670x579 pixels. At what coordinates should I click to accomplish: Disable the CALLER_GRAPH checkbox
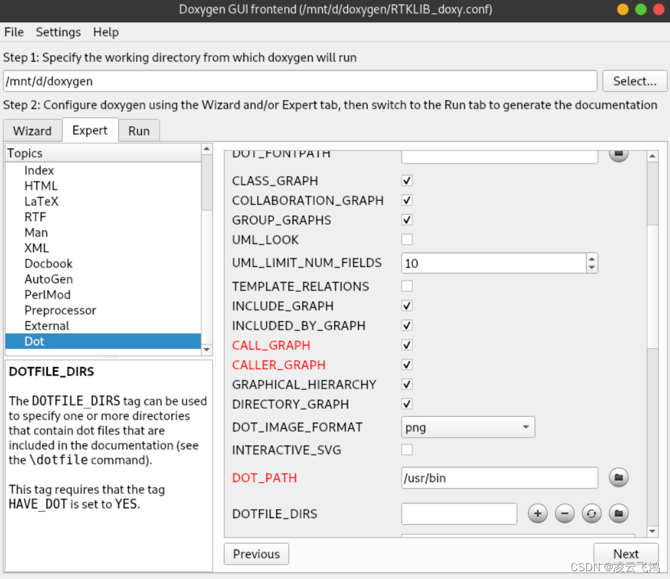tap(407, 365)
